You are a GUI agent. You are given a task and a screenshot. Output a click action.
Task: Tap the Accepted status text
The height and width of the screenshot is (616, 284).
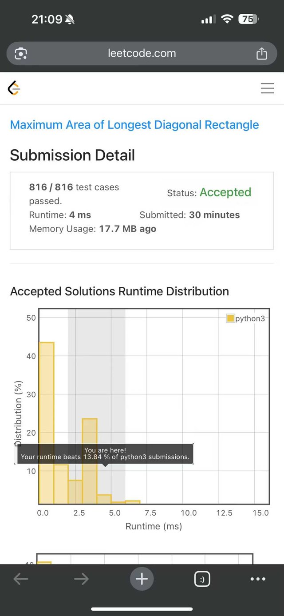click(x=225, y=192)
